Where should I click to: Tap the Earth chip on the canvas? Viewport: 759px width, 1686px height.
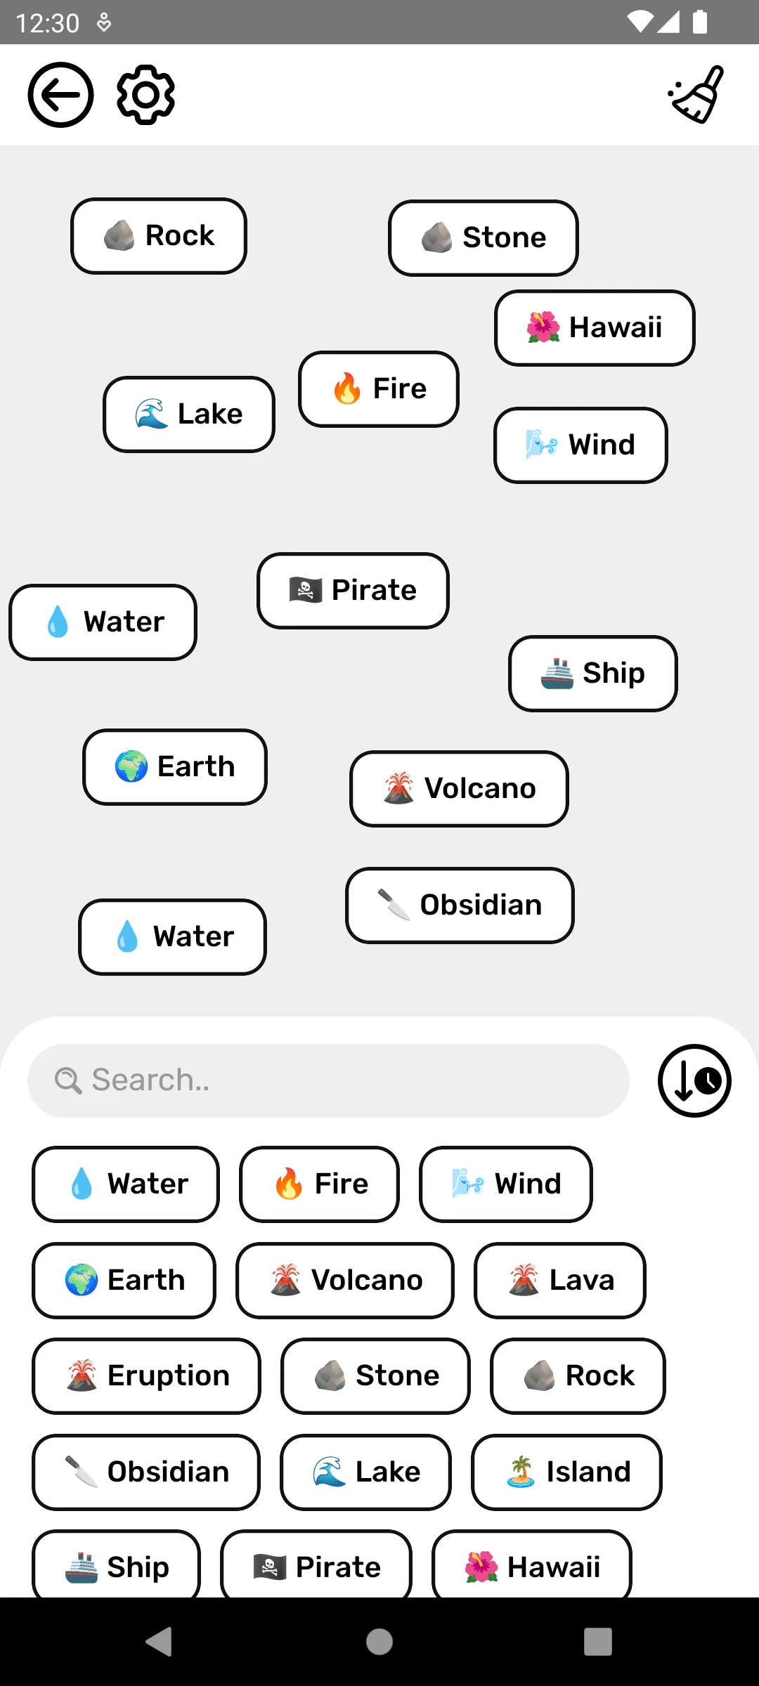175,766
